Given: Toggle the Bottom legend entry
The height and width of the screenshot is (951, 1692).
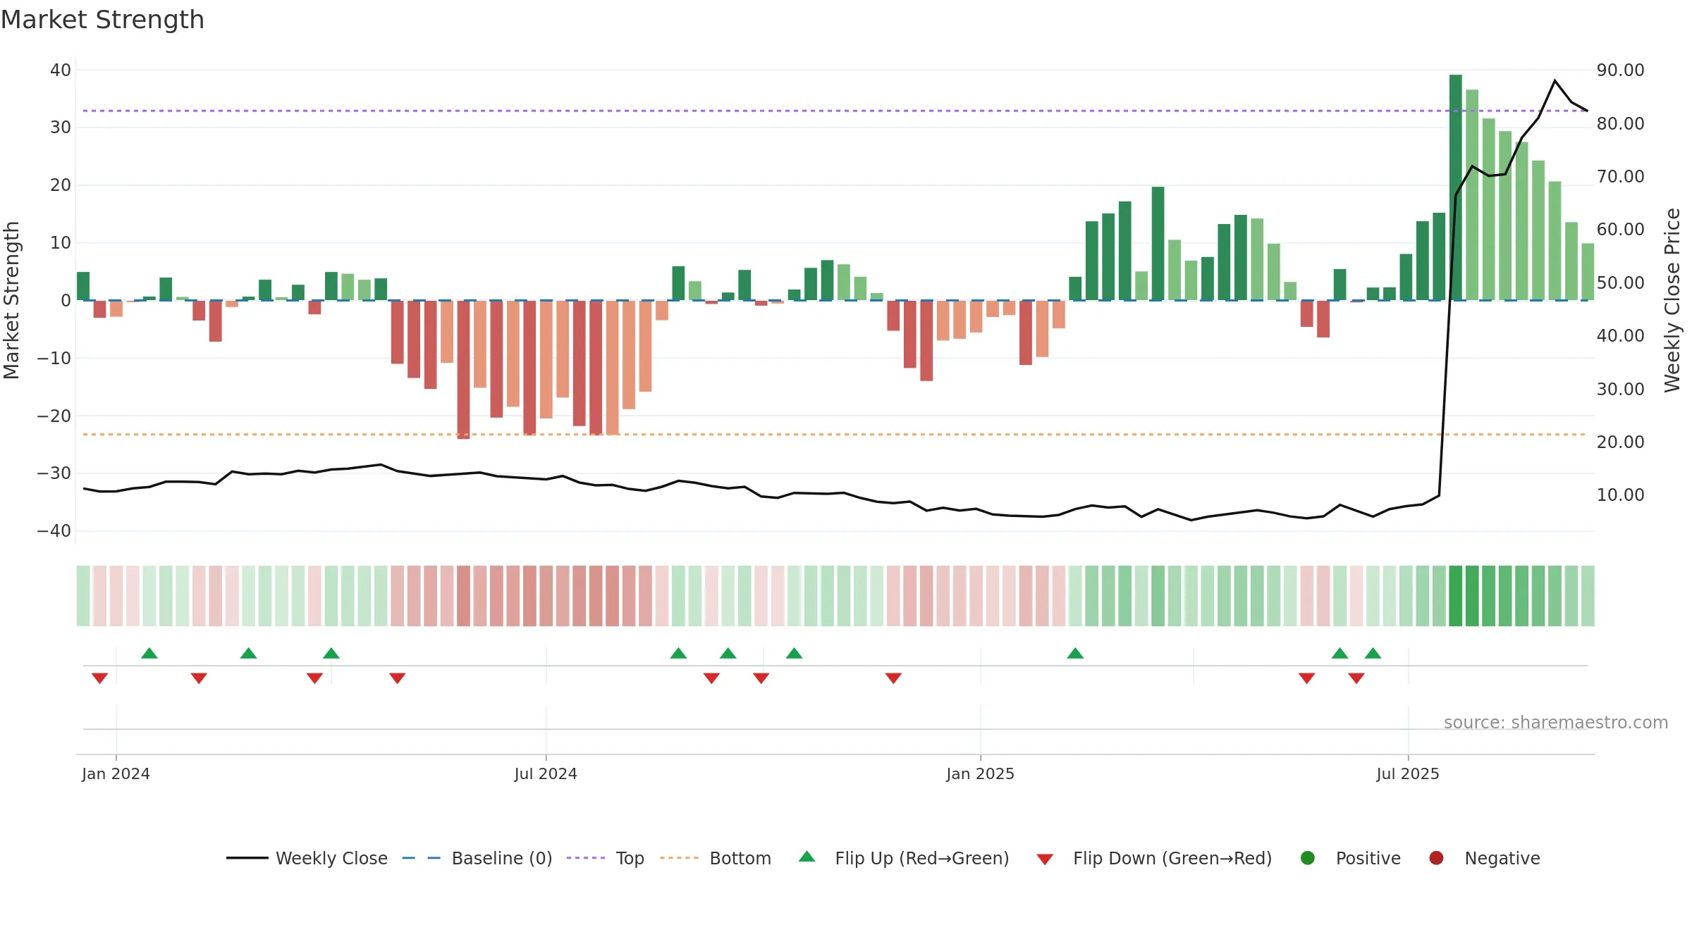Looking at the screenshot, I should click(x=716, y=858).
